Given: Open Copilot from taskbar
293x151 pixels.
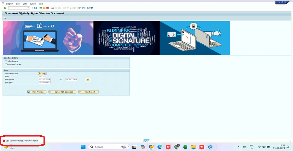Looking at the screenshot, I should 143,147.
